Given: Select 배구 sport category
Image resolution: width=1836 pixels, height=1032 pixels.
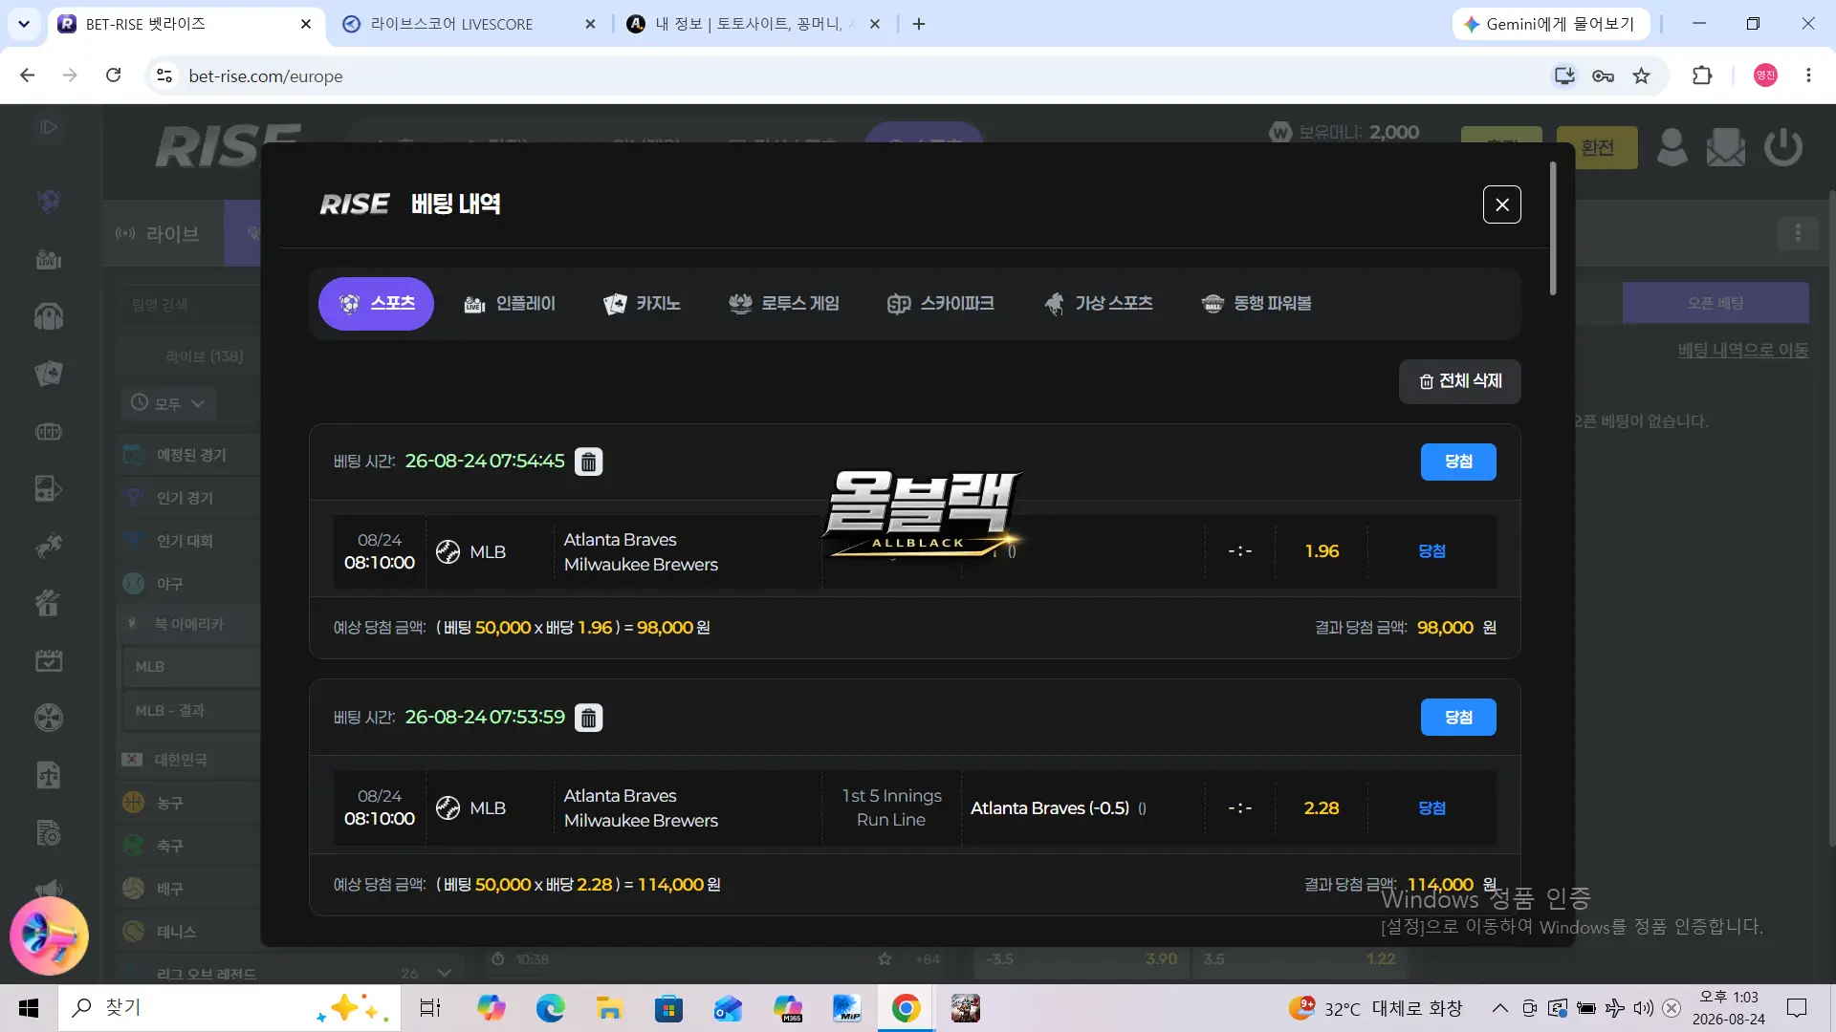Looking at the screenshot, I should pos(189,889).
